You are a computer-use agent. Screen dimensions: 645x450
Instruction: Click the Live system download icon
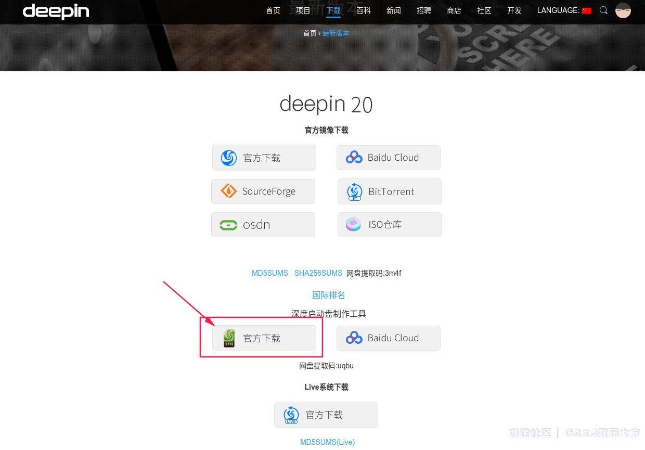[x=291, y=415]
